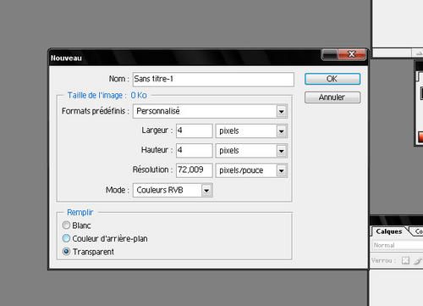Switch to the Calques tab

[x=389, y=231]
